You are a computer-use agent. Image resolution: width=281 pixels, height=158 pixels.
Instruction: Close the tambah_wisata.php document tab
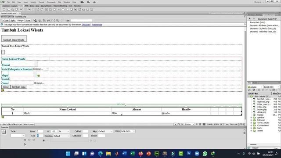tap(20, 13)
